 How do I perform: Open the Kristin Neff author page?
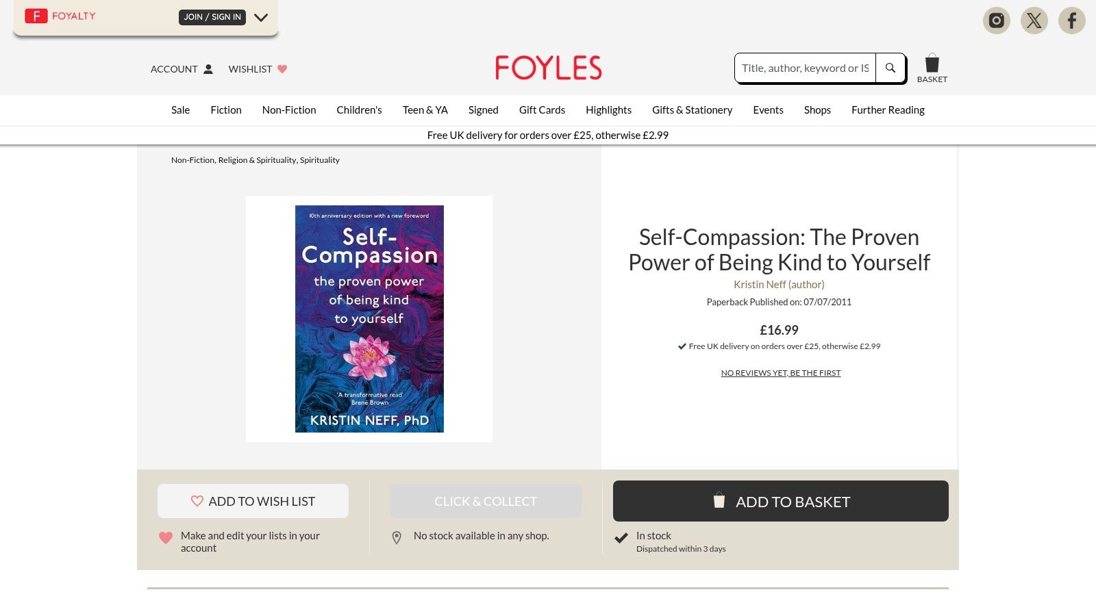[x=779, y=284]
